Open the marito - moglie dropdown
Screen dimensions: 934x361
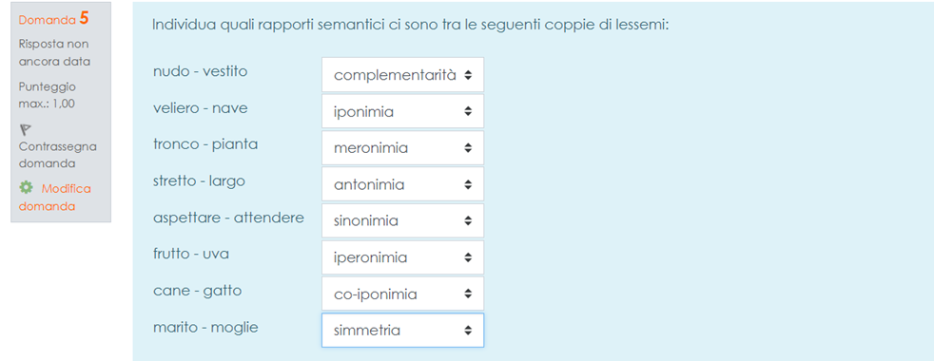click(402, 330)
